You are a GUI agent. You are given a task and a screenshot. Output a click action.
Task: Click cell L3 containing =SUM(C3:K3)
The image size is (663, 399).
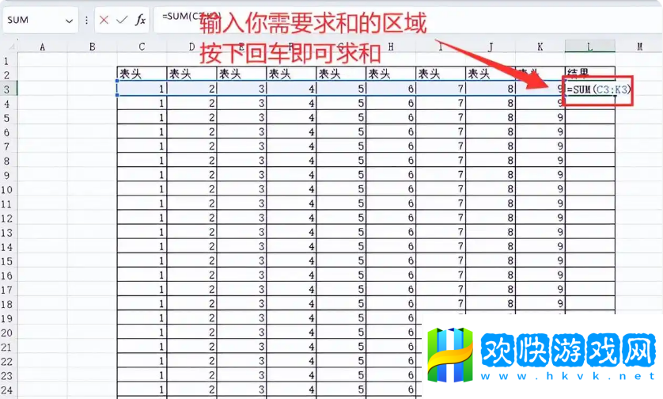pyautogui.click(x=590, y=89)
